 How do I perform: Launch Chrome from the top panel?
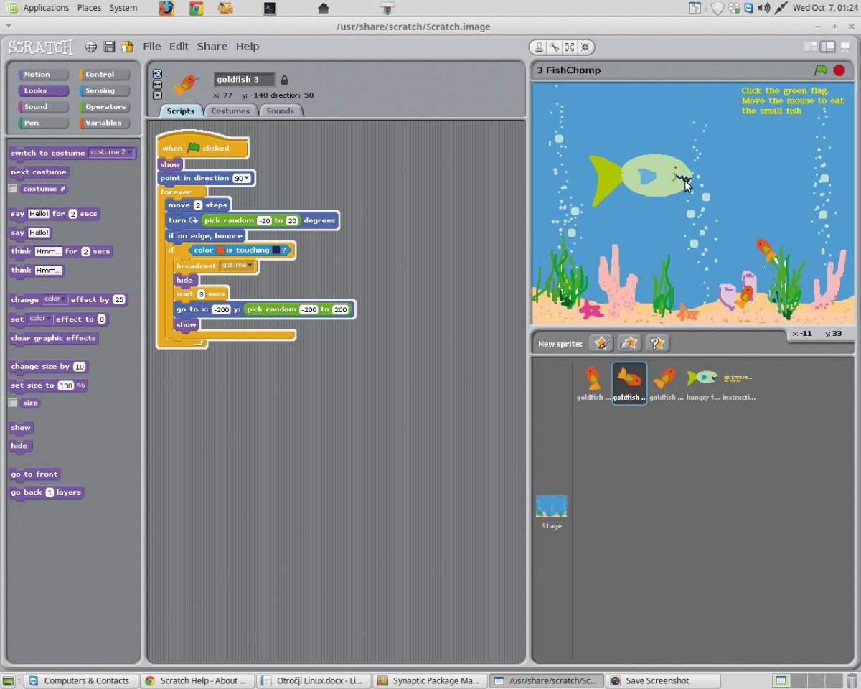pos(196,8)
